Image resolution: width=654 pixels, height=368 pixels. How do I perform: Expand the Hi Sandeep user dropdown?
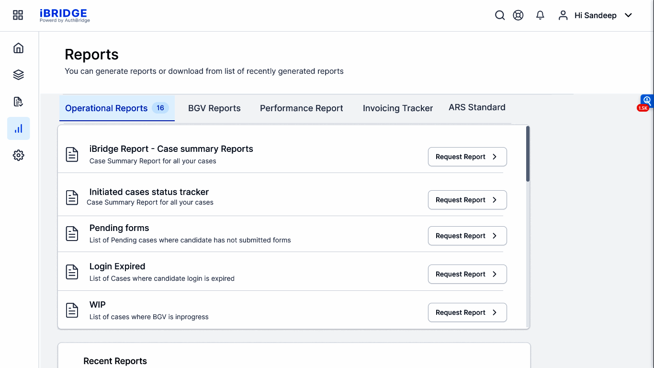(628, 15)
